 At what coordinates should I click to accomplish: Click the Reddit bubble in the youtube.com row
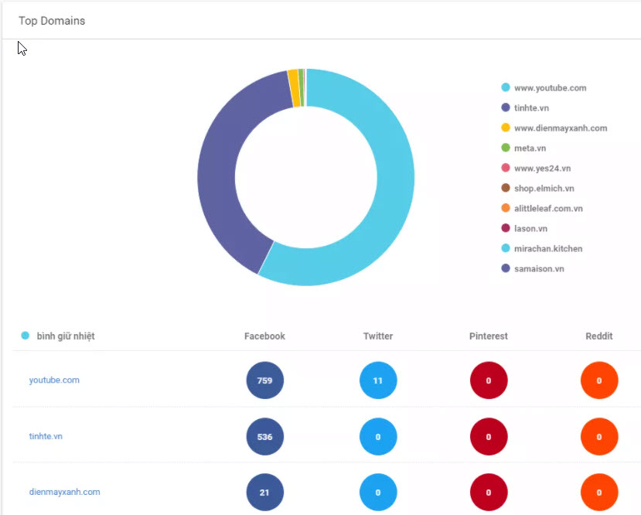point(599,380)
